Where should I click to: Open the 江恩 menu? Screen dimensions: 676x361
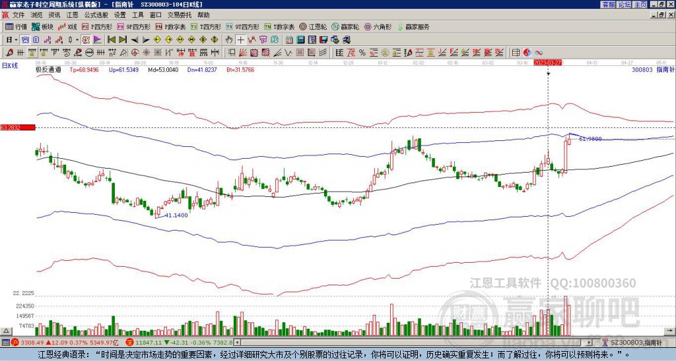pos(73,15)
